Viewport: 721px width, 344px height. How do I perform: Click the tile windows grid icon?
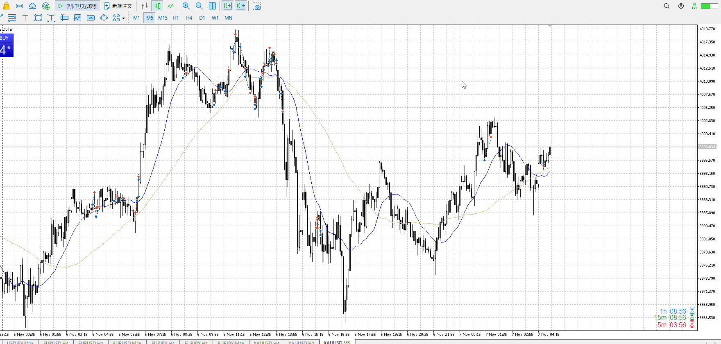(212, 6)
